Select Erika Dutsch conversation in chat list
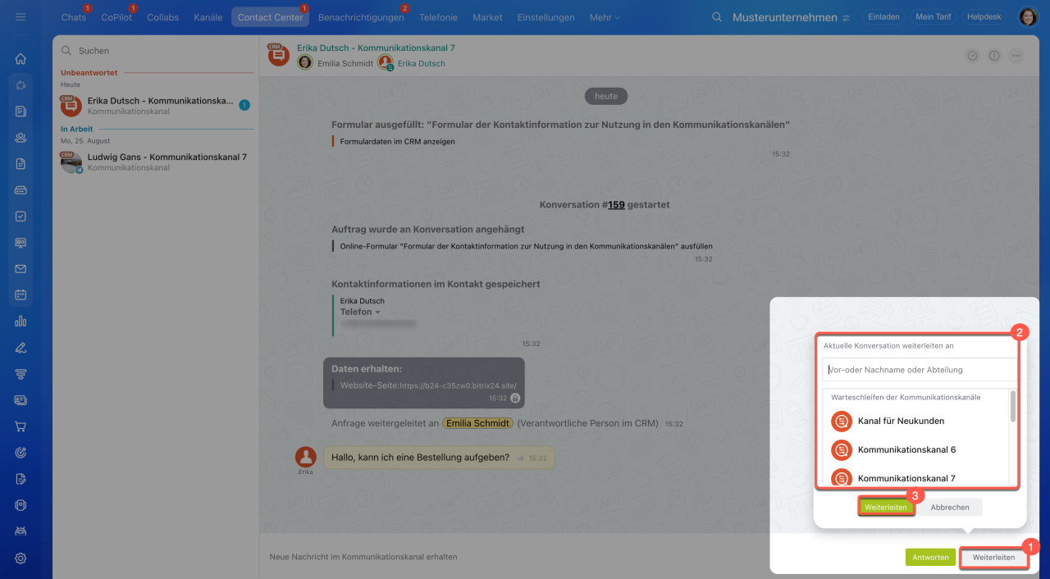Viewport: 1050px width, 579px height. click(x=156, y=106)
